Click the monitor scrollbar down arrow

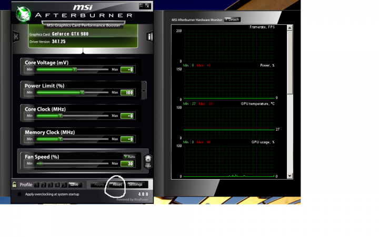pos(290,176)
